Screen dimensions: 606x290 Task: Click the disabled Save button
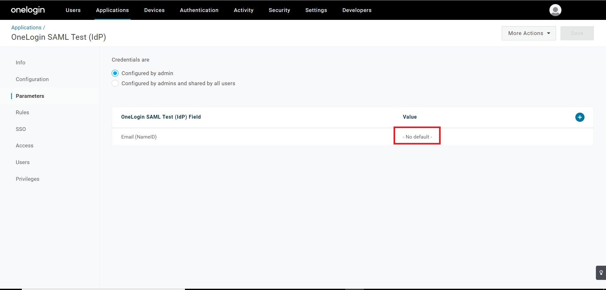click(x=577, y=33)
